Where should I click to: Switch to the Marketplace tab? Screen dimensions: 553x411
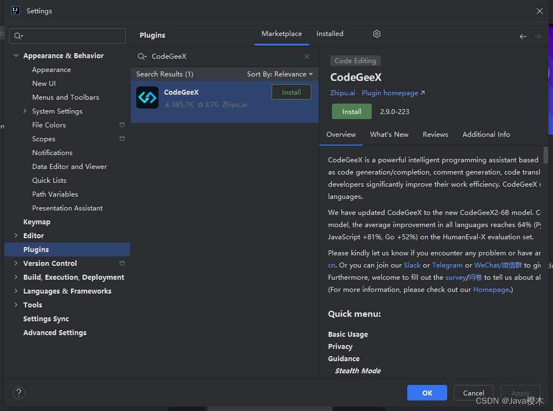[281, 34]
